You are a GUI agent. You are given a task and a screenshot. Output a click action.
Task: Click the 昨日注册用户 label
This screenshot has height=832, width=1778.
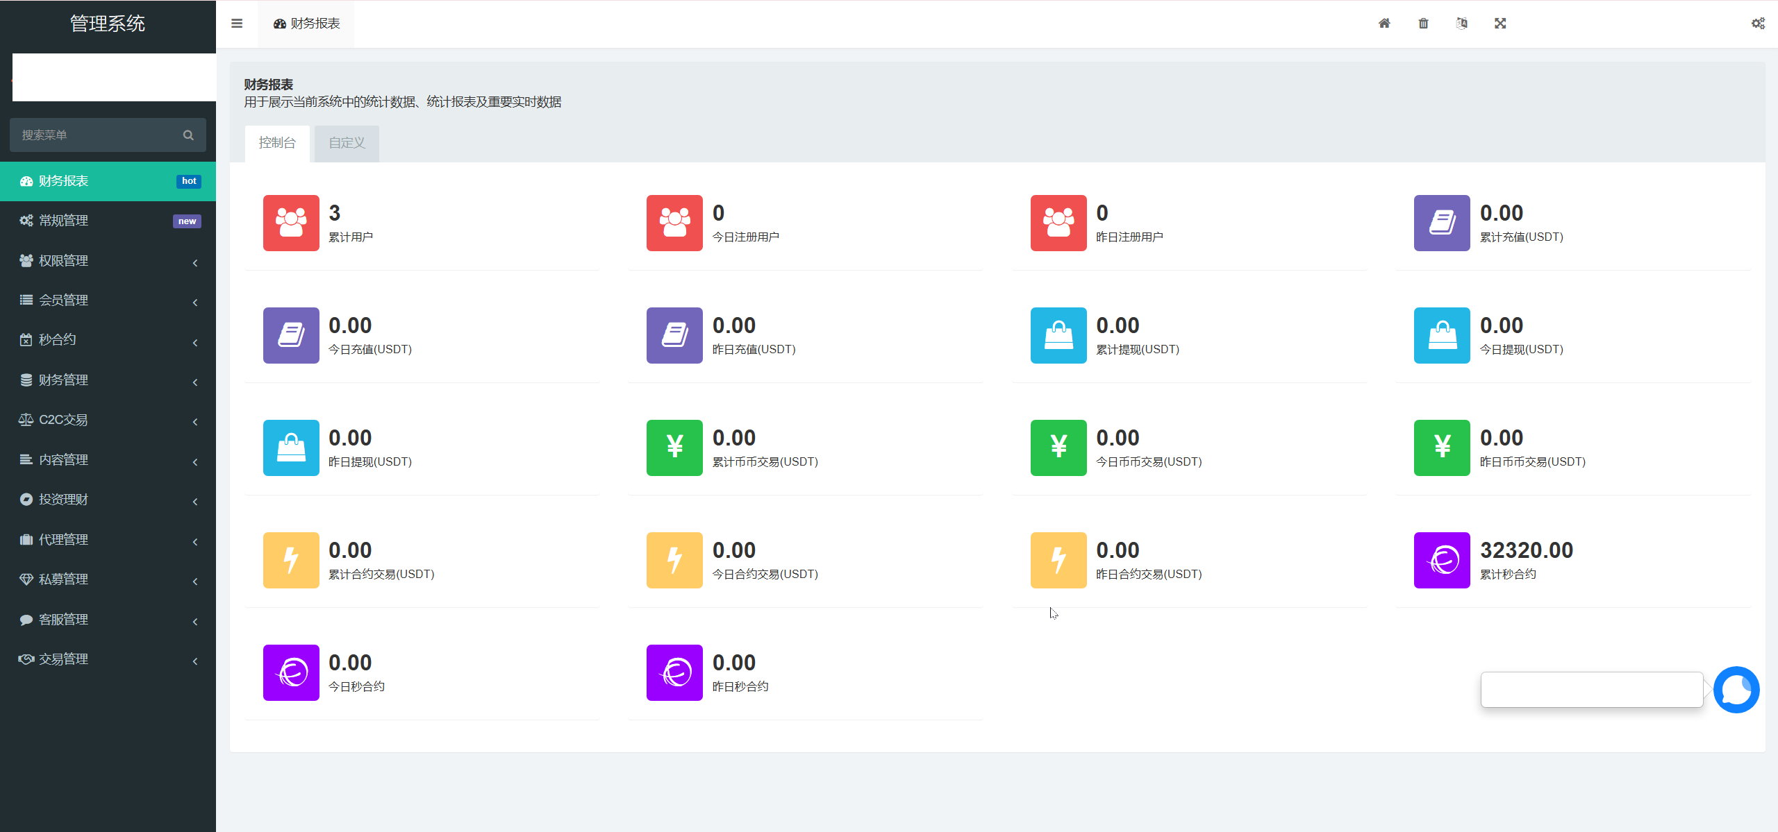point(1129,237)
